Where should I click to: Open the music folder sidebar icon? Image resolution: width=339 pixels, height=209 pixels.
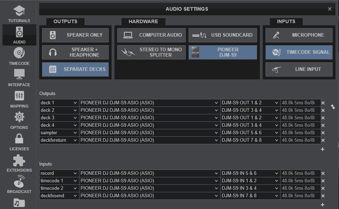19,203
